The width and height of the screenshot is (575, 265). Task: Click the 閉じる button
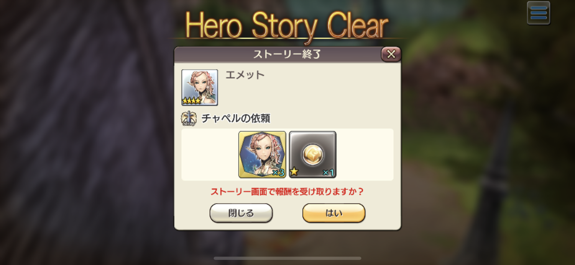coord(241,213)
